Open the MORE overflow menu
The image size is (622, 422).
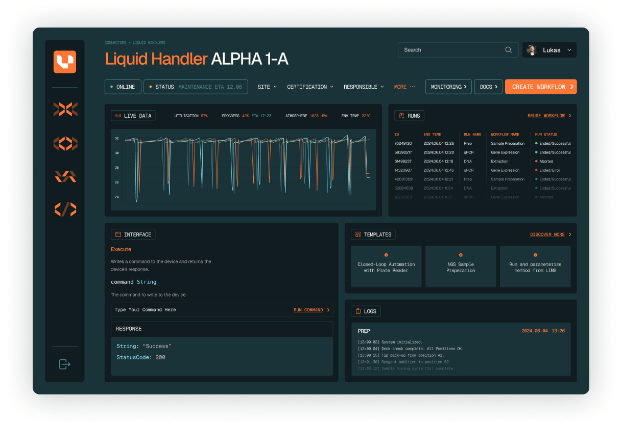pyautogui.click(x=404, y=87)
